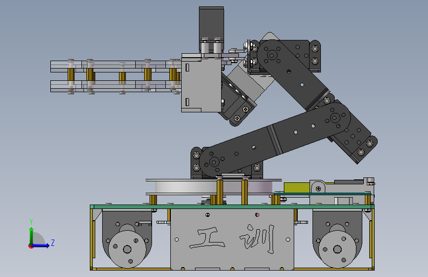Viewport: 428px width, 277px height.
Task: Select the silver turntable disc
Action: click(x=214, y=187)
